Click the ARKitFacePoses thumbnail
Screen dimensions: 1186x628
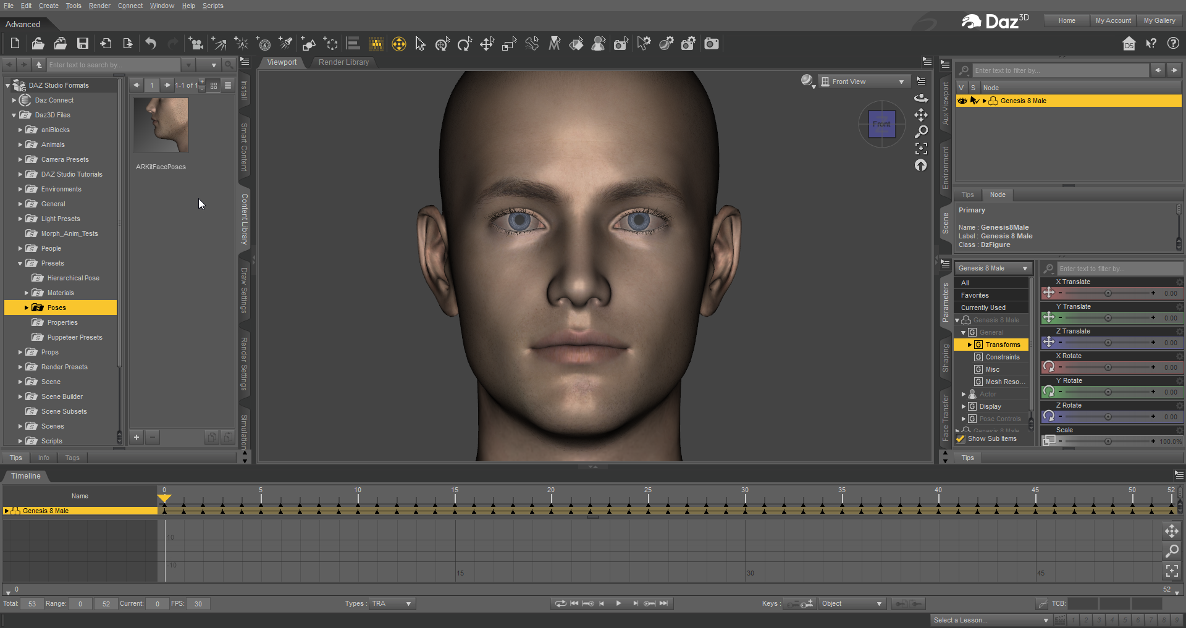[x=161, y=125]
